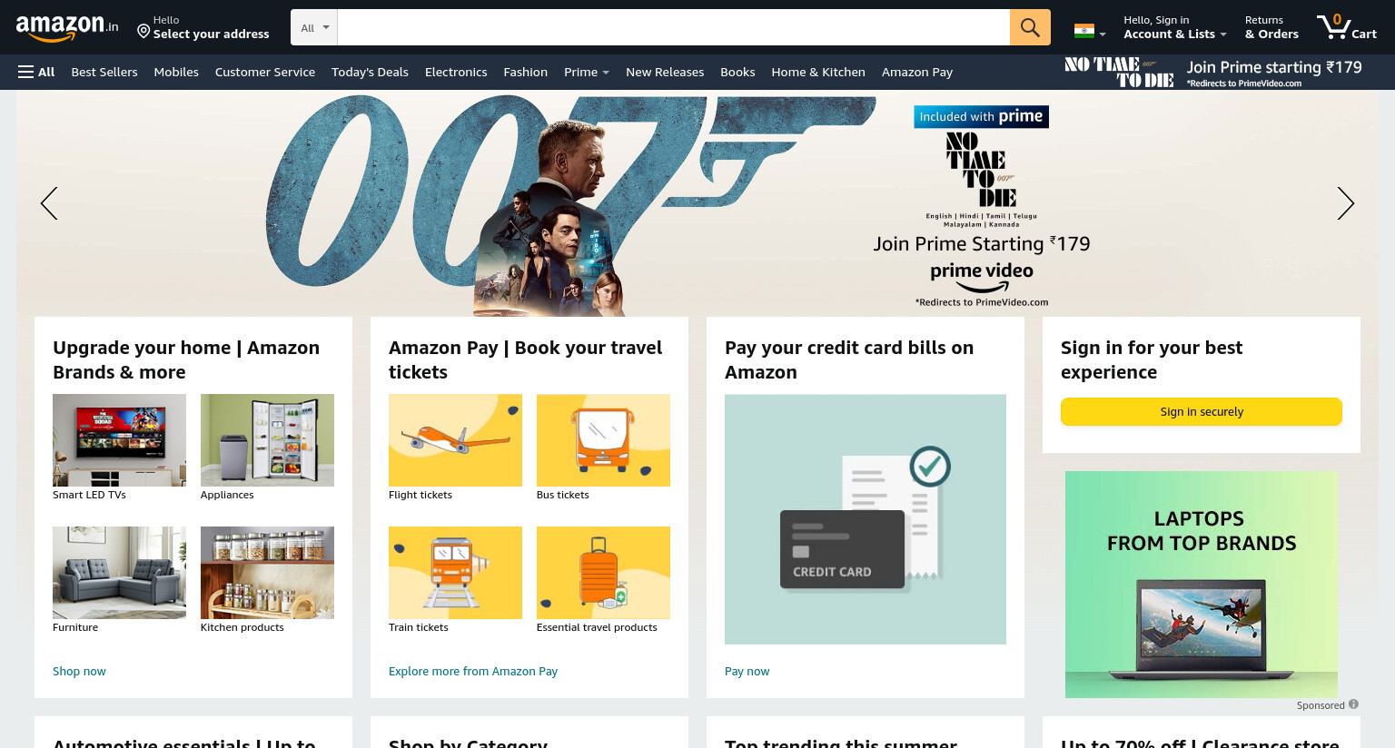
Task: Click the Amazon.in logo
Action: 67,28
